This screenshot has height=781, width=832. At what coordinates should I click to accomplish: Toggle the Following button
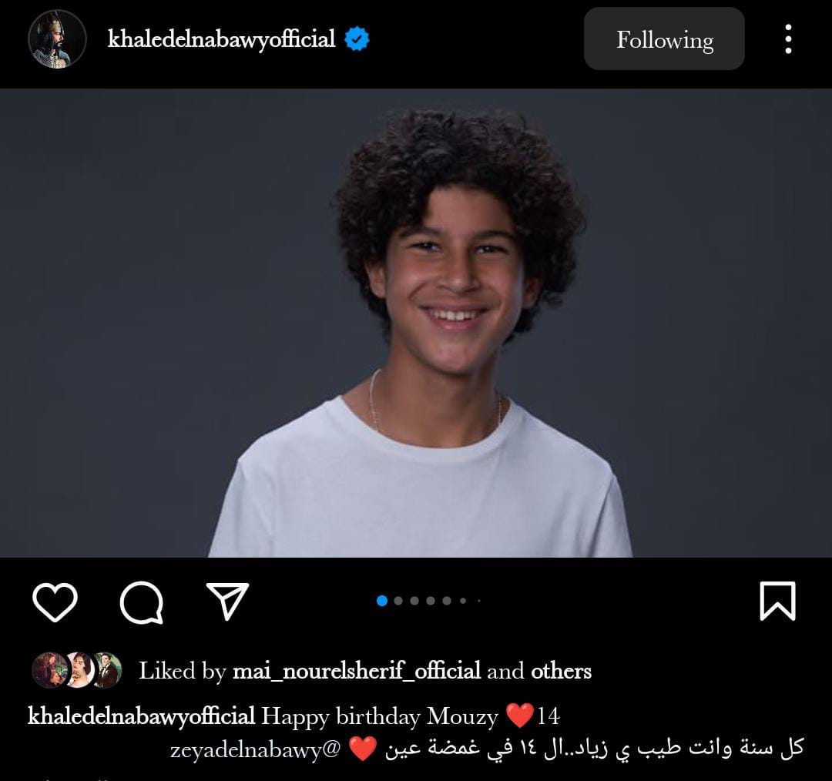(x=664, y=39)
